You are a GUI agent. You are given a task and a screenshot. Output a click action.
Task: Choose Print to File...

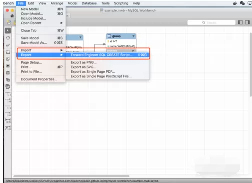[41, 72]
